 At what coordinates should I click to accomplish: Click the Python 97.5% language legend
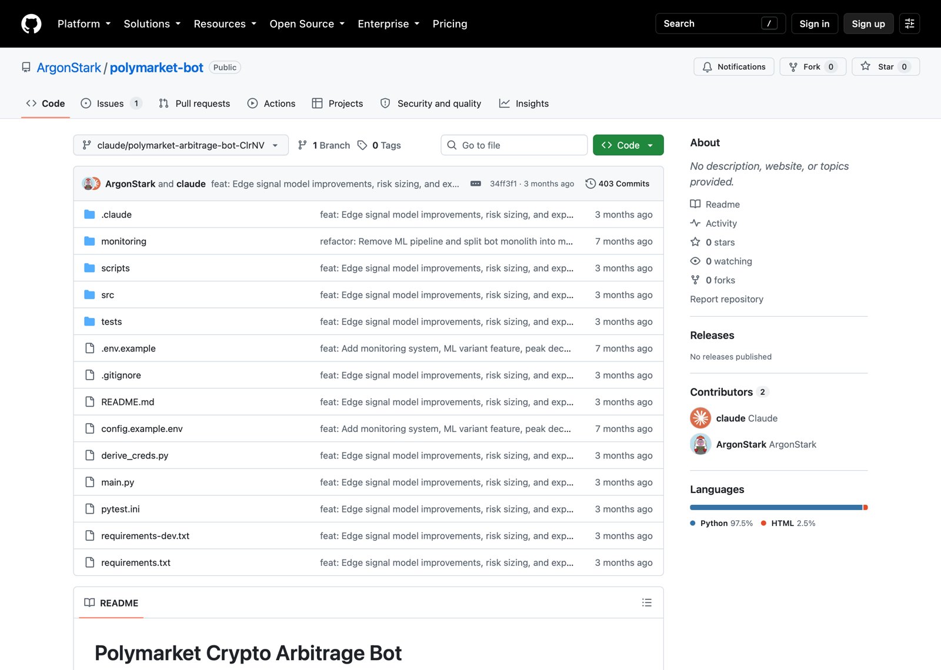tap(722, 523)
